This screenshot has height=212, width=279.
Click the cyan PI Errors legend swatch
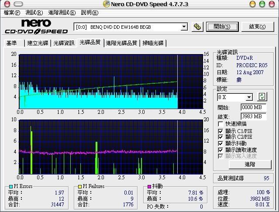11,186
